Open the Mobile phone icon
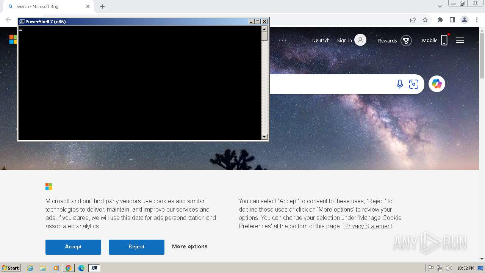Screen dimensions: 485x273 click(444, 40)
